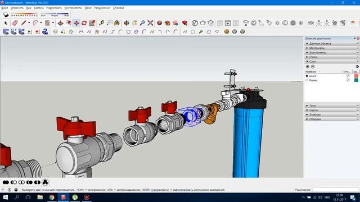Select the Text label tool
The height and width of the screenshot is (202, 360).
click(110, 23)
